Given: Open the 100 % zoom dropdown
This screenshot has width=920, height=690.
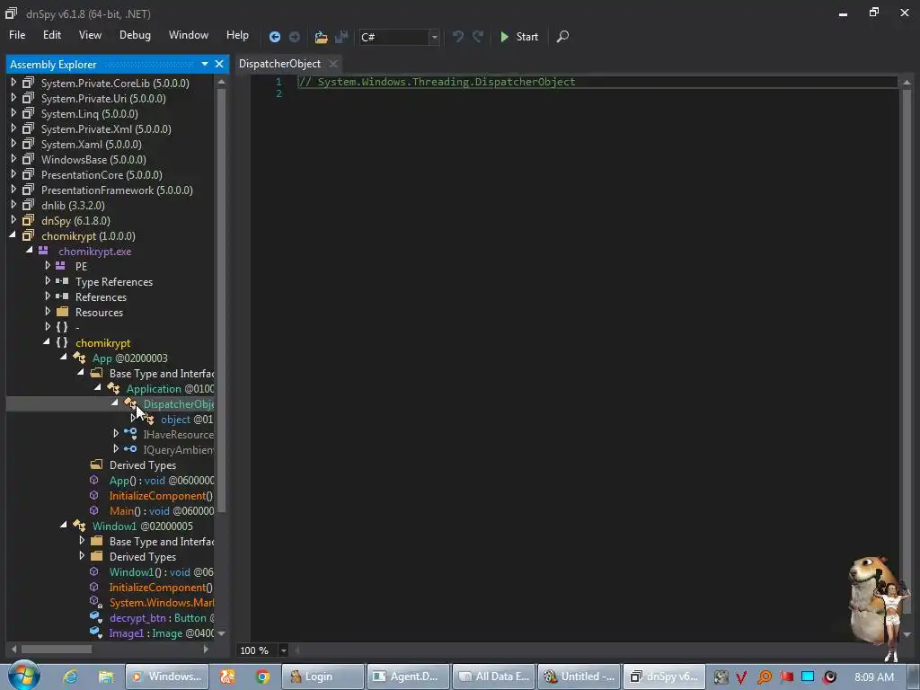Looking at the screenshot, I should coord(283,650).
